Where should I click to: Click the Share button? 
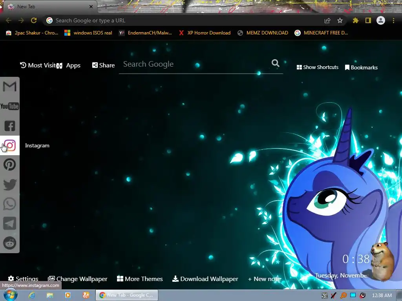pyautogui.click(x=103, y=65)
